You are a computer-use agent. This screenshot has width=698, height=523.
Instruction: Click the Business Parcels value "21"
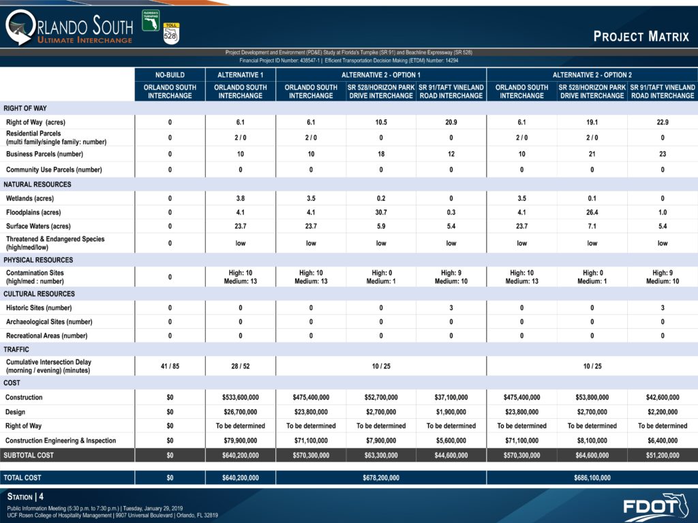[592, 154]
